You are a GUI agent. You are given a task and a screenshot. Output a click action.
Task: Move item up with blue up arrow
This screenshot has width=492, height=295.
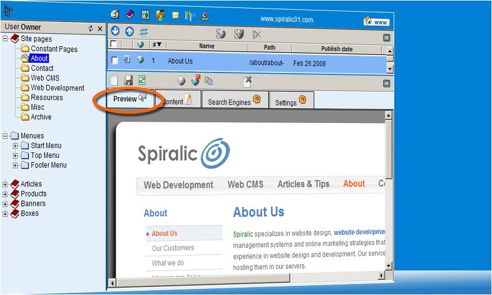click(x=129, y=31)
